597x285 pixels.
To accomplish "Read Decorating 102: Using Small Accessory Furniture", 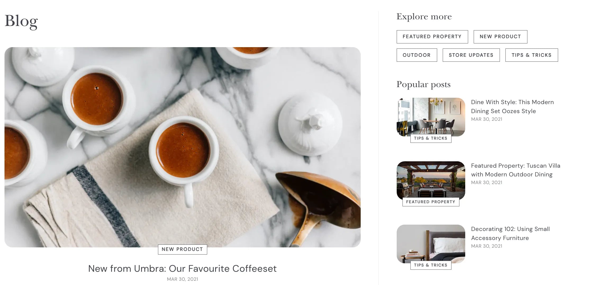I will (x=510, y=233).
